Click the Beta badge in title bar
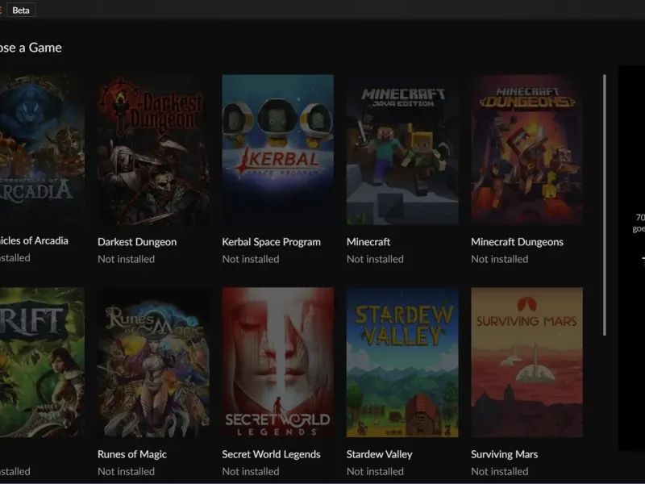Image resolution: width=645 pixels, height=484 pixels. coord(21,10)
